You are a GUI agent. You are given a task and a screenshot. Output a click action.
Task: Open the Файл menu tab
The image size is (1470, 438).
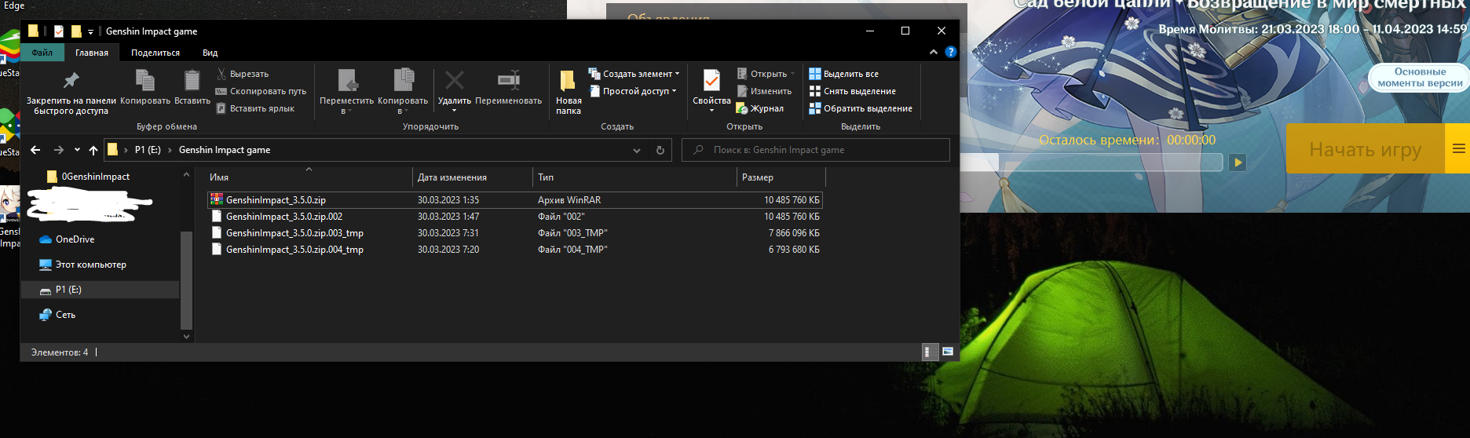click(x=42, y=53)
